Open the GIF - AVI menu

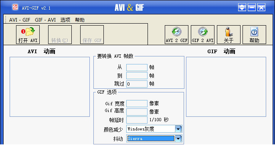click(x=45, y=20)
